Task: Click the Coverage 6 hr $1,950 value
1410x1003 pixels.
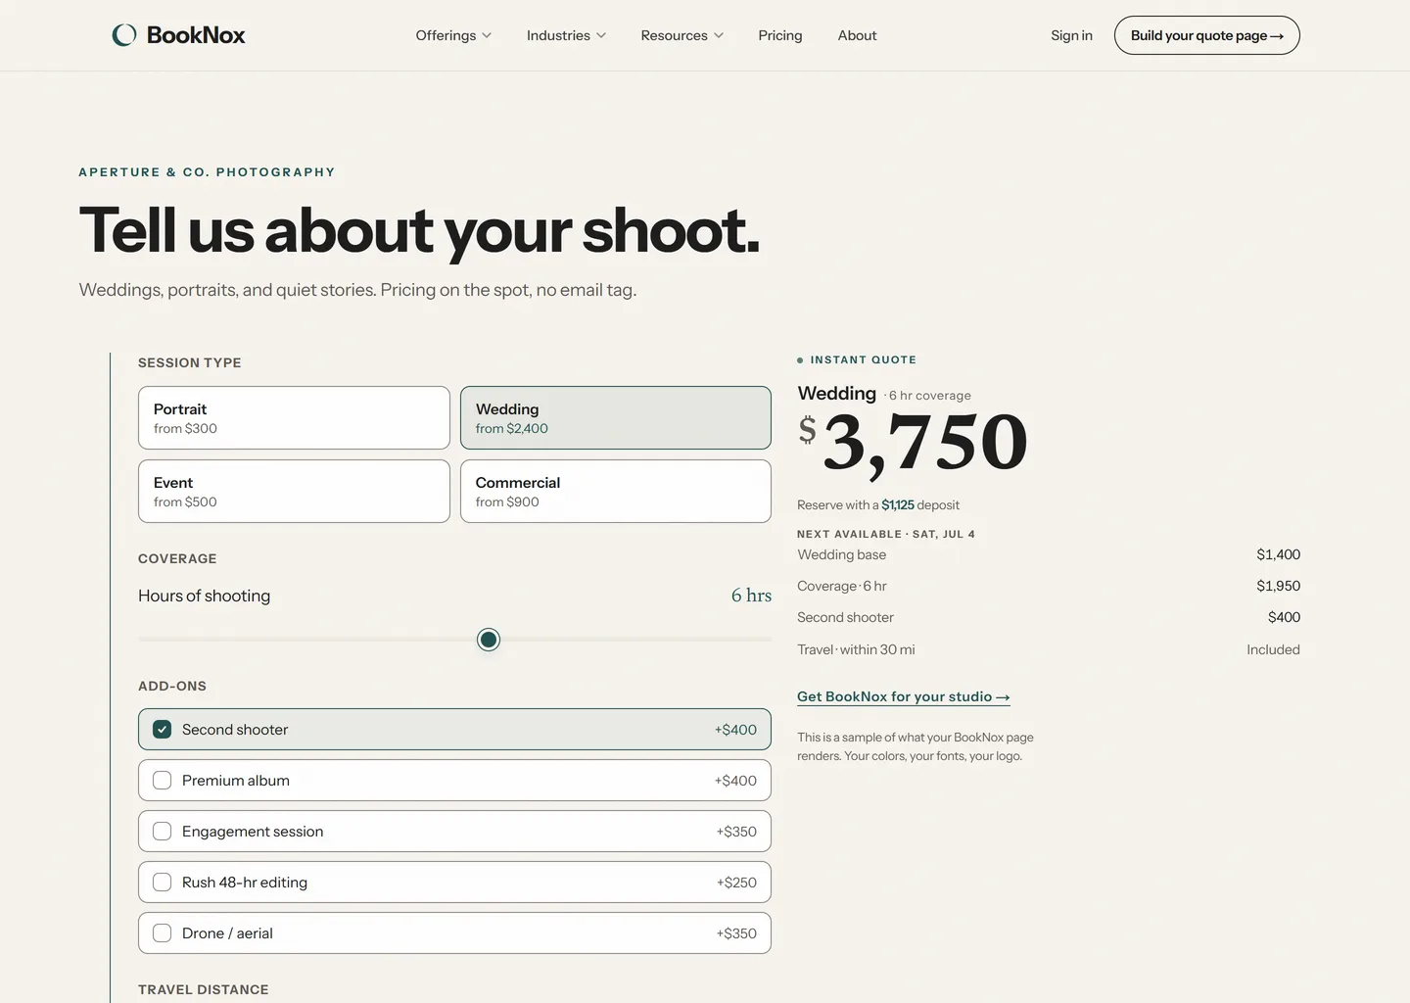Action: [1278, 586]
